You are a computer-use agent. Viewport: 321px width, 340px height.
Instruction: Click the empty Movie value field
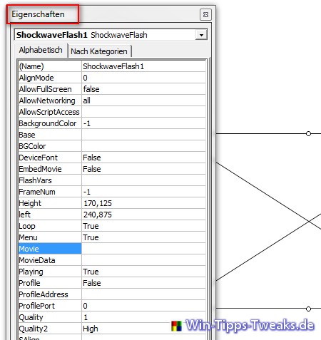pos(143,249)
